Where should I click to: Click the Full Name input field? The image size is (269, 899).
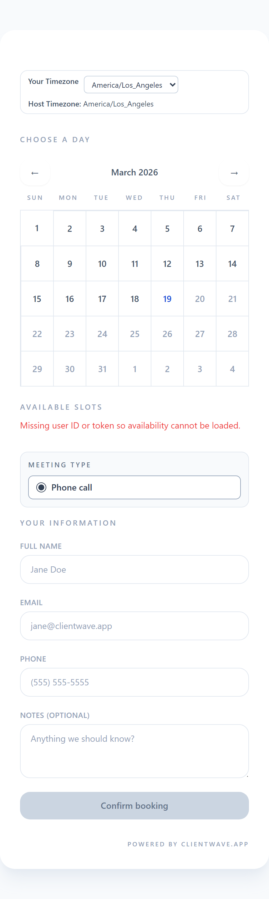click(134, 569)
